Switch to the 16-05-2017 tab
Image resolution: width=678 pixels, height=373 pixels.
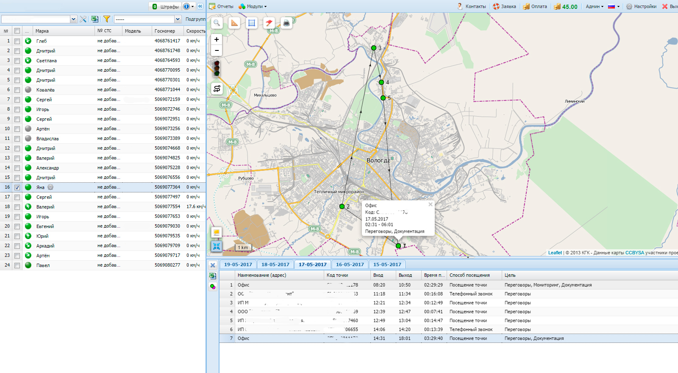point(350,264)
